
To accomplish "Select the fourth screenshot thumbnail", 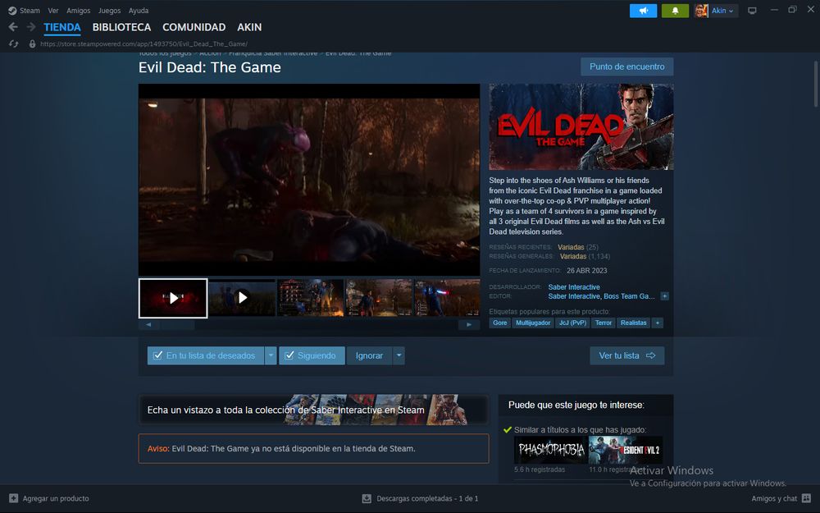I will click(x=379, y=298).
